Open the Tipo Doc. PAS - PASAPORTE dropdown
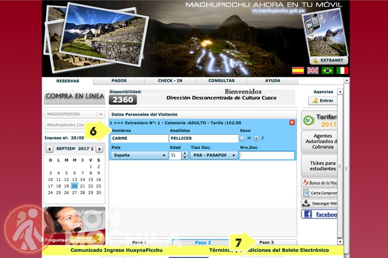 tap(214, 155)
